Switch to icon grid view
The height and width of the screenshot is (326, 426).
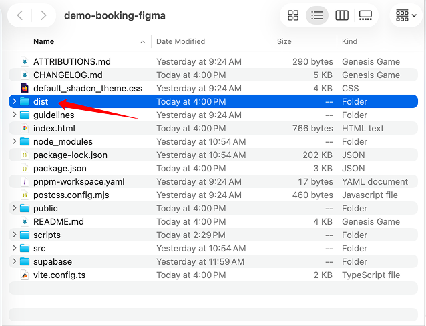293,15
